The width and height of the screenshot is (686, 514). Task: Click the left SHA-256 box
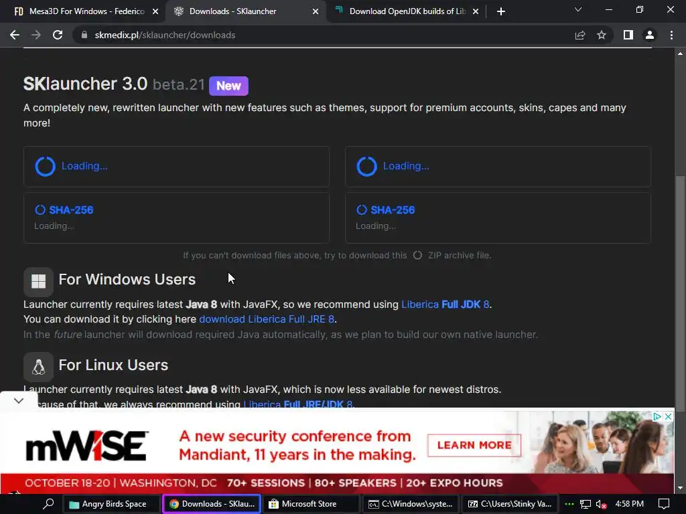pyautogui.click(x=176, y=218)
